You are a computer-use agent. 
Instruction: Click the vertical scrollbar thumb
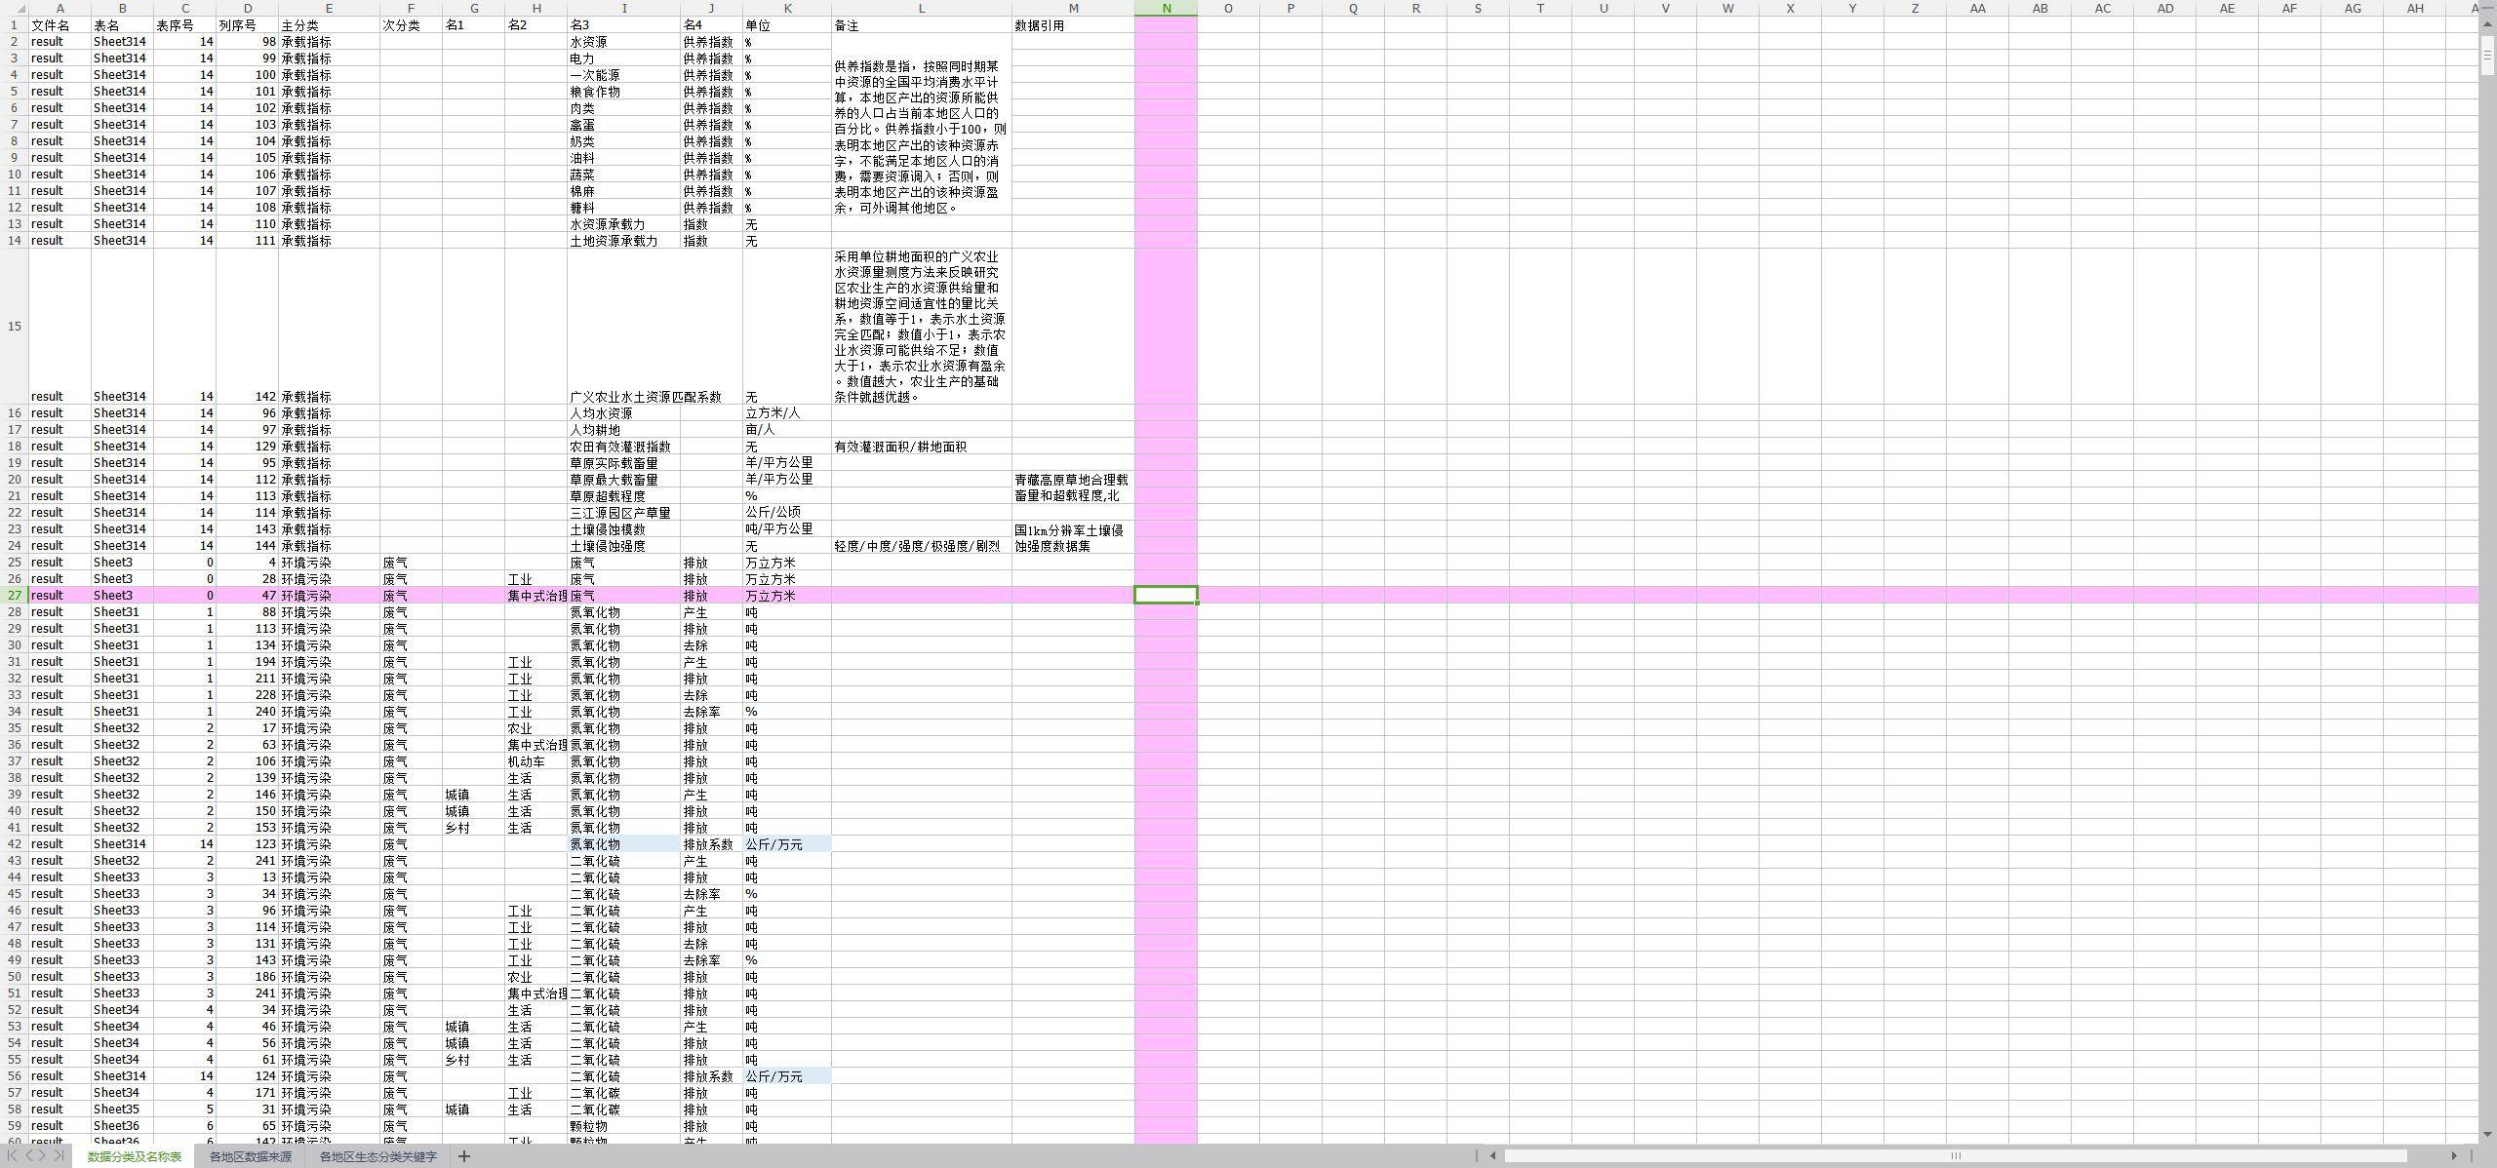tap(2487, 55)
